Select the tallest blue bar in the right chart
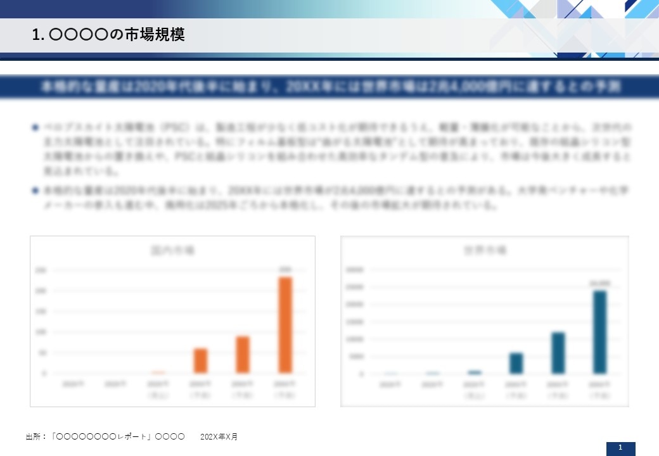 click(599, 332)
